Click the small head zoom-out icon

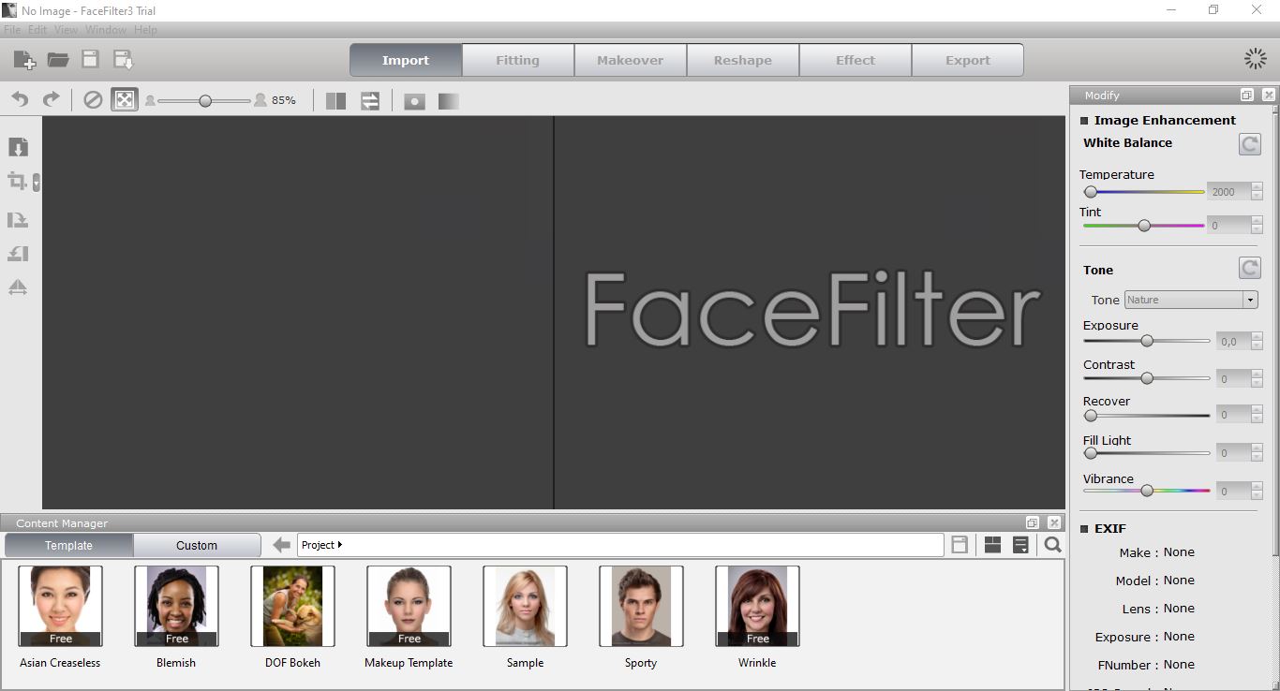pos(150,100)
